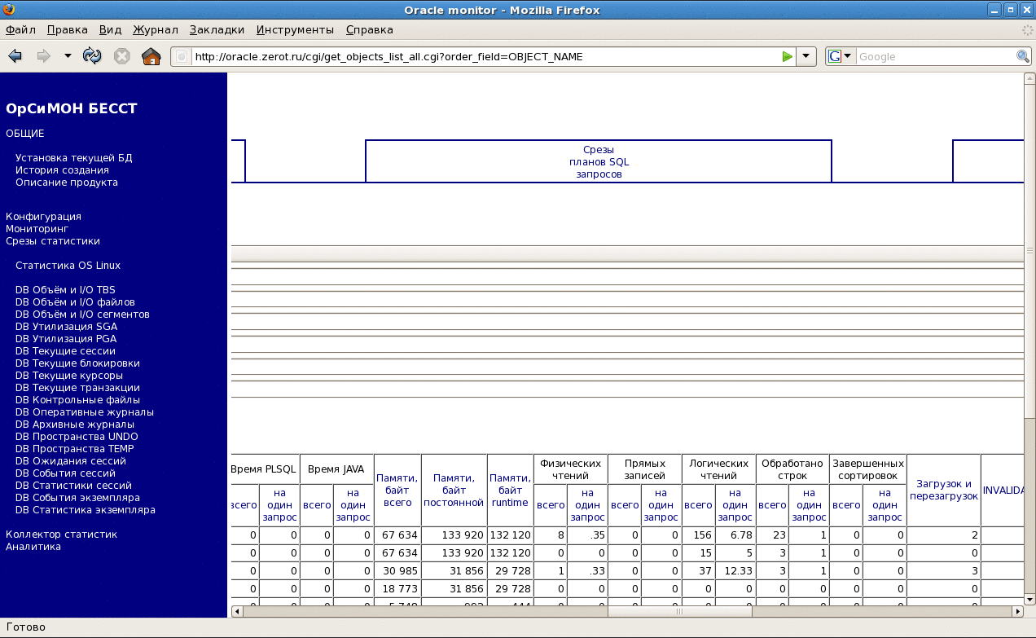
Task: Click the Статистика OS Linux link
Action: pyautogui.click(x=68, y=266)
